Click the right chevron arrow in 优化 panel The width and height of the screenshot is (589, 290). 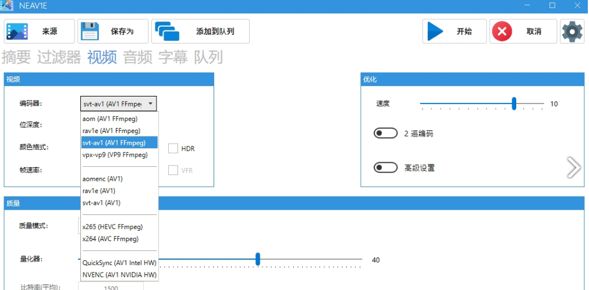[574, 167]
